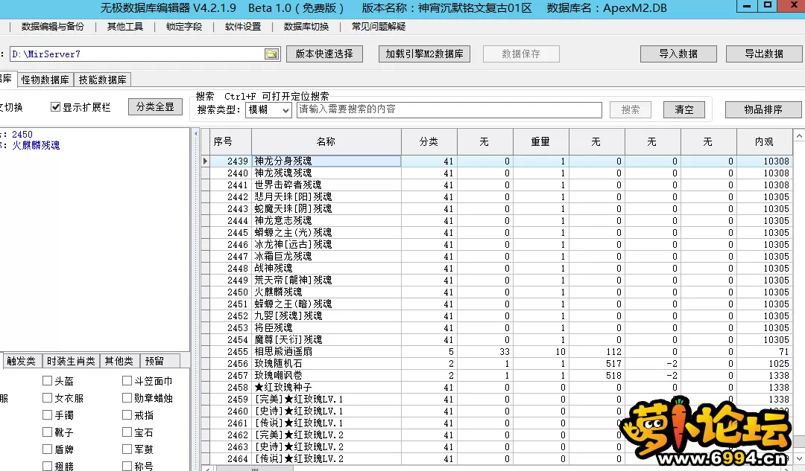Check the 军鼓 checkbox
This screenshot has height=471, width=805.
tap(127, 449)
